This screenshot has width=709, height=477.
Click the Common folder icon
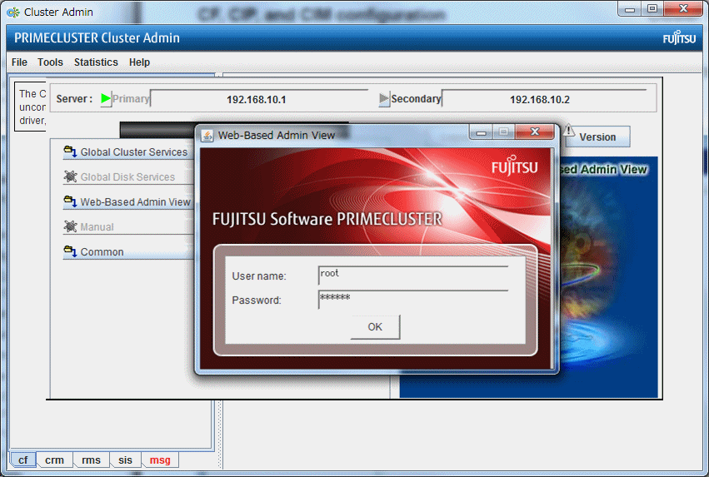click(70, 251)
